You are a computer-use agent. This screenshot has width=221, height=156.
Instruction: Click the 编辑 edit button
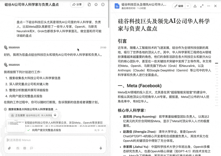coord(179,6)
